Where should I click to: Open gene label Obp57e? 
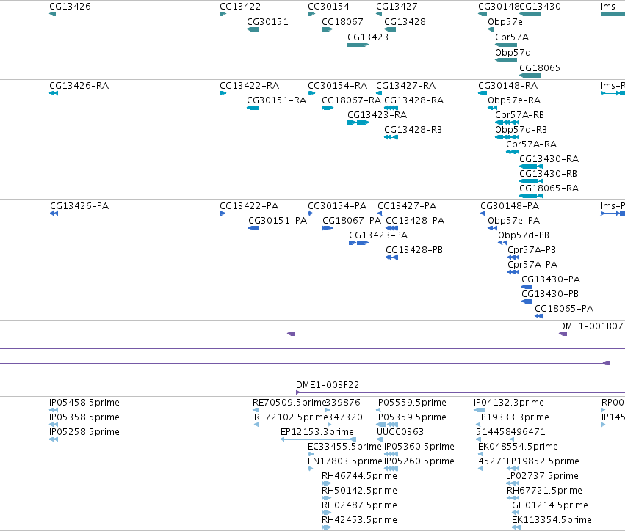point(505,22)
